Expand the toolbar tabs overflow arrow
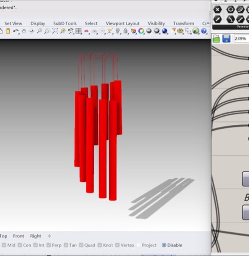Image resolution: width=249 pixels, height=256 pixels. [x=208, y=23]
